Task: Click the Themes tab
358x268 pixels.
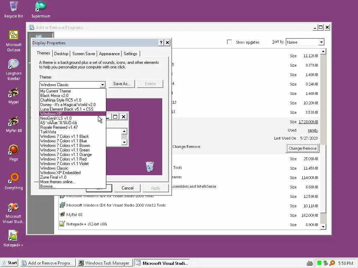Action: (x=43, y=53)
